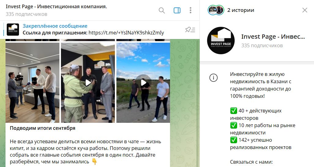Image resolution: width=314 pixels, height=167 pixels.
Task: Play the video of men walking outdoors
Action: point(143,83)
